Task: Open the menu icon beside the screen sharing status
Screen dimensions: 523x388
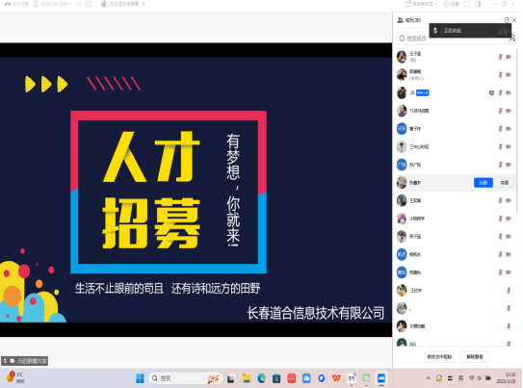Action: click(144, 4)
